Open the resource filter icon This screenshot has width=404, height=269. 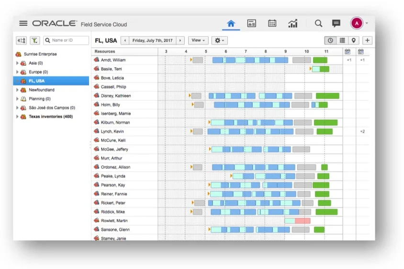pos(34,40)
